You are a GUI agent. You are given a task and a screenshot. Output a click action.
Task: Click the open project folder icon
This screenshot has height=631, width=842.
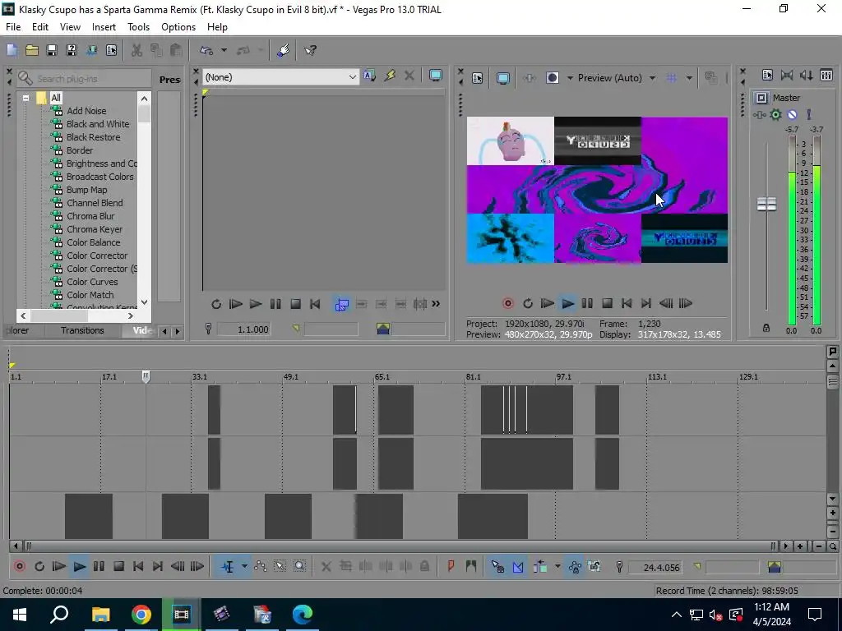32,50
